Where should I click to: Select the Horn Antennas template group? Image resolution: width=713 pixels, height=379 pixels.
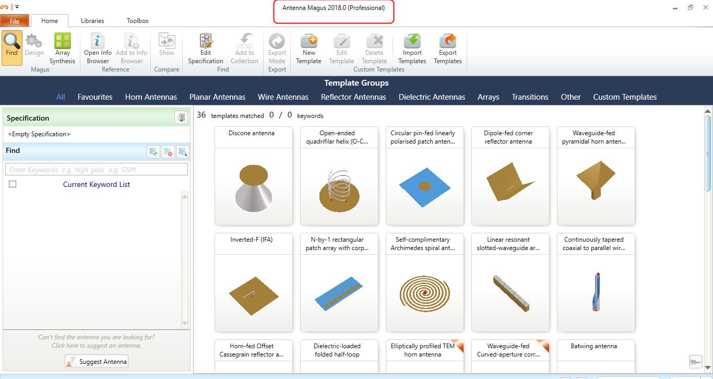pos(151,97)
